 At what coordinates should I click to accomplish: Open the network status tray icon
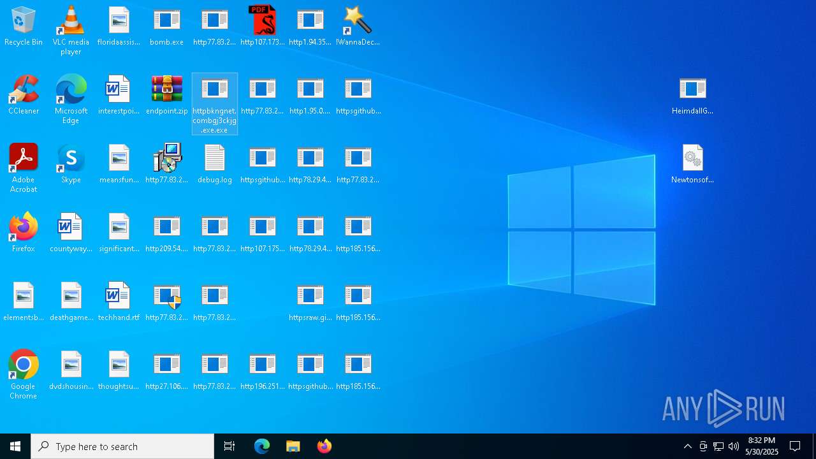pyautogui.click(x=718, y=446)
